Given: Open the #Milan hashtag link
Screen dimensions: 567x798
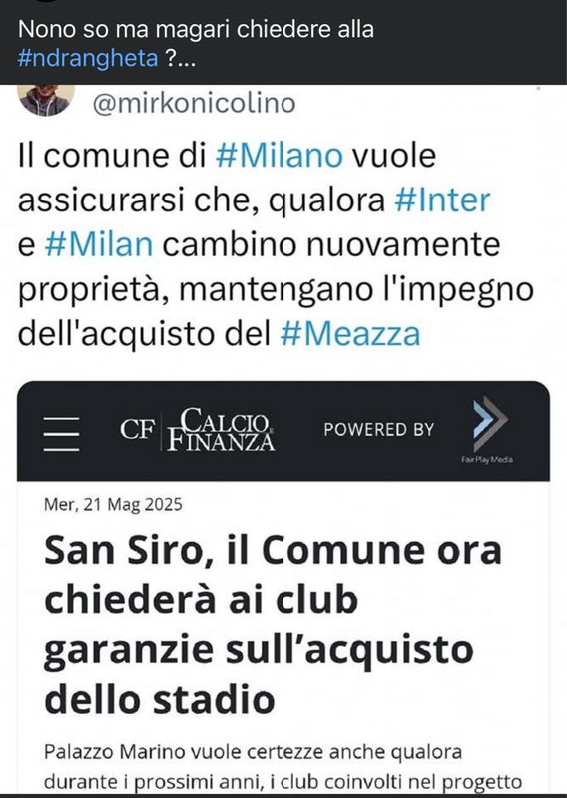Looking at the screenshot, I should click(99, 244).
